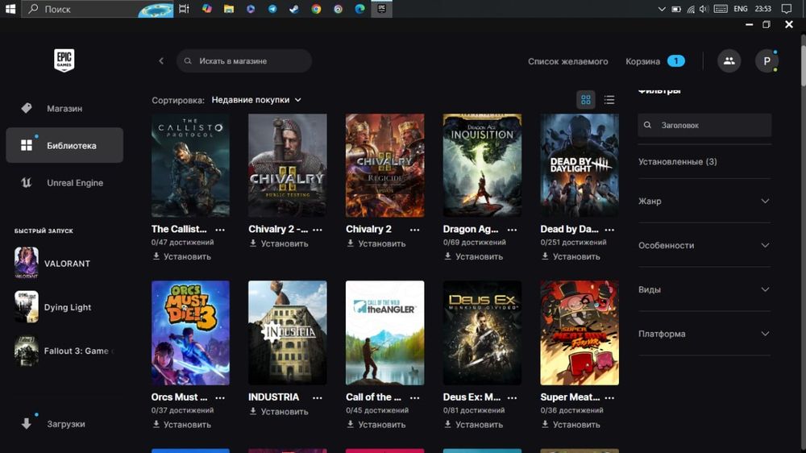The height and width of the screenshot is (453, 806).
Task: Launch Dying Light from quick launch
Action: [x=53, y=307]
